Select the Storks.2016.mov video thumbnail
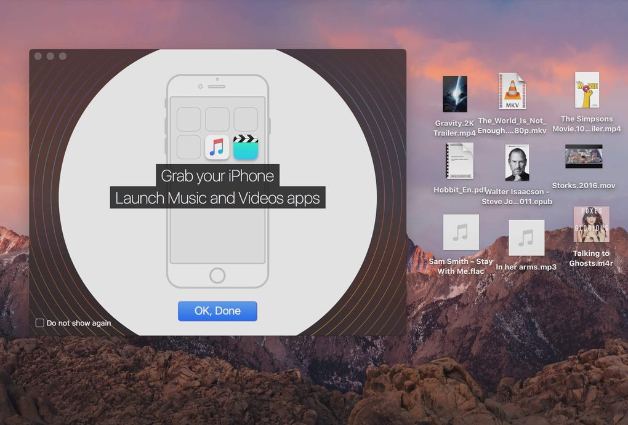The image size is (628, 425). click(584, 156)
